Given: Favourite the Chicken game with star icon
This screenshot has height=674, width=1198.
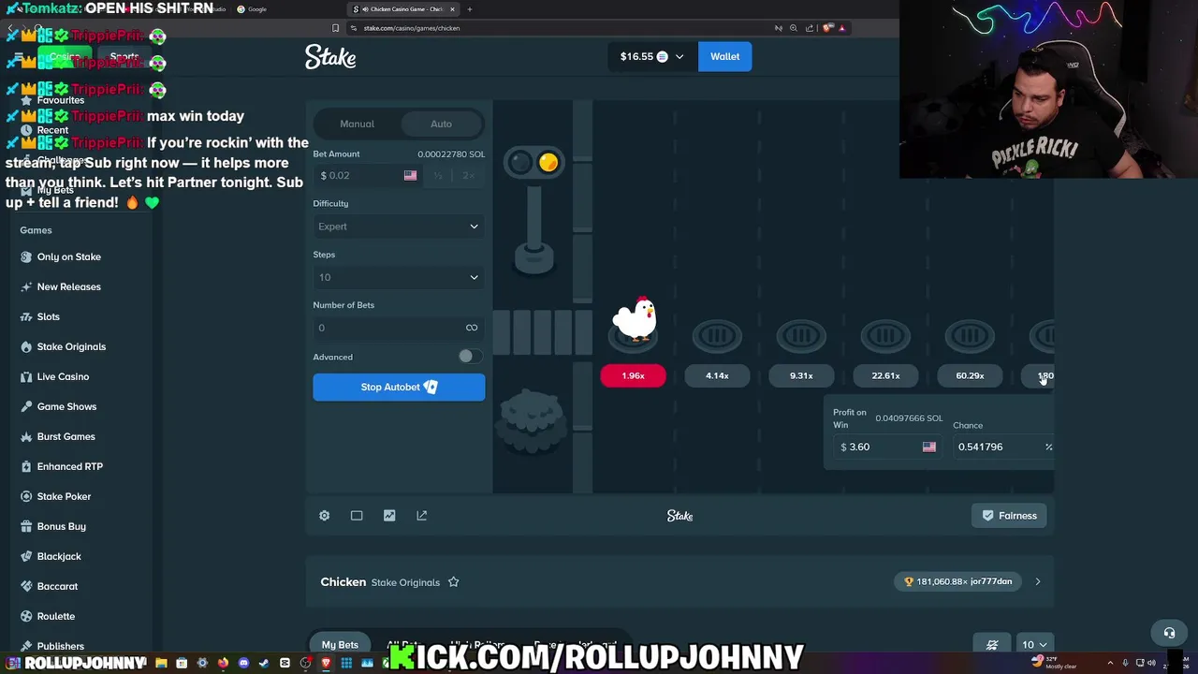Looking at the screenshot, I should tap(453, 582).
